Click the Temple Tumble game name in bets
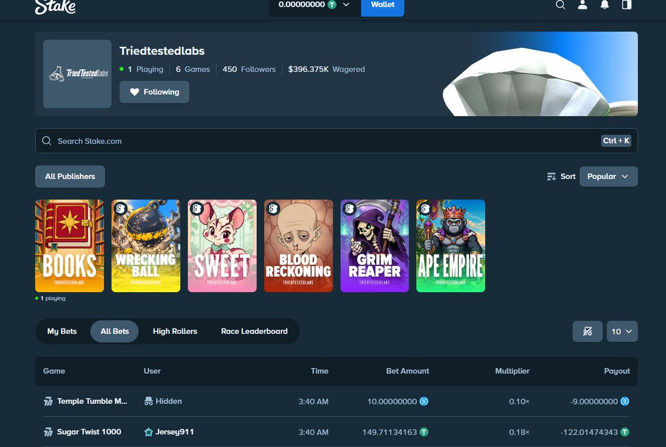666x447 pixels. coord(92,401)
